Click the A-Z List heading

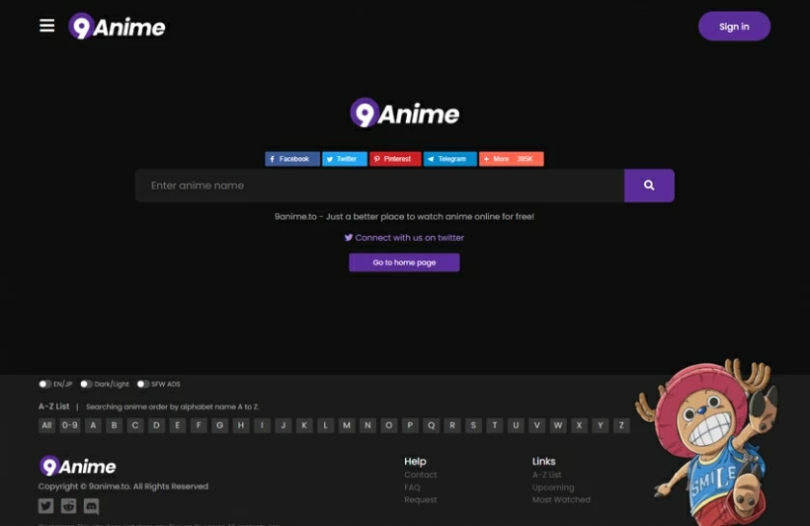click(54, 407)
